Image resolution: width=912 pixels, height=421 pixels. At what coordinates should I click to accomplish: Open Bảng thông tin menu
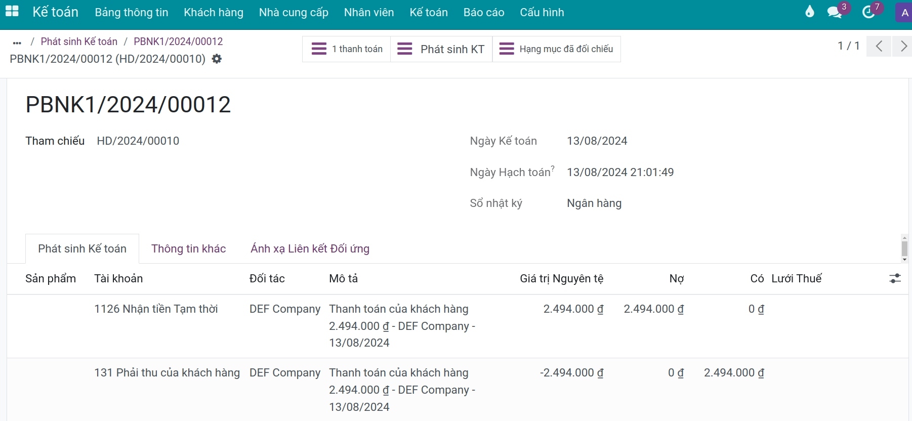click(x=132, y=12)
